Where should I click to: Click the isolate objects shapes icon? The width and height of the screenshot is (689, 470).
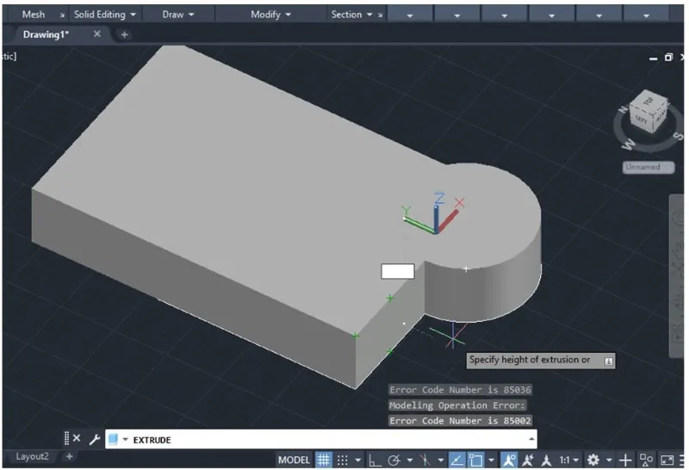pyautogui.click(x=646, y=460)
